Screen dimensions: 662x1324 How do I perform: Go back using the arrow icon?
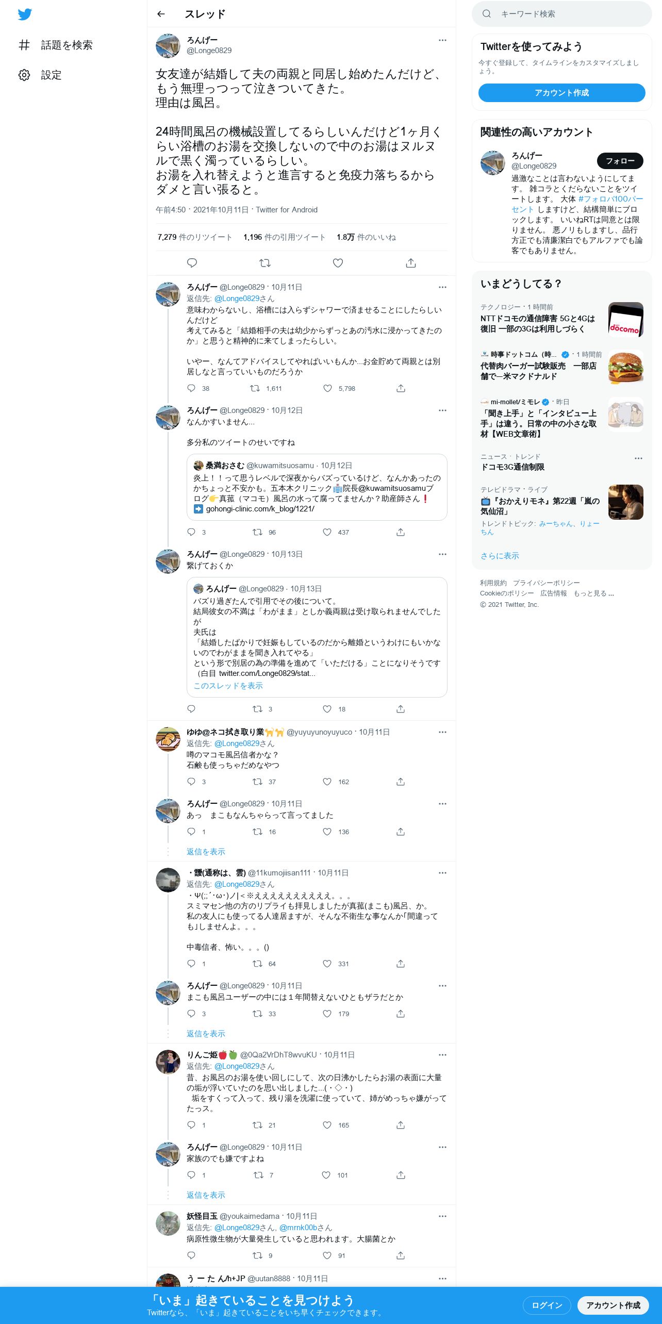point(161,14)
